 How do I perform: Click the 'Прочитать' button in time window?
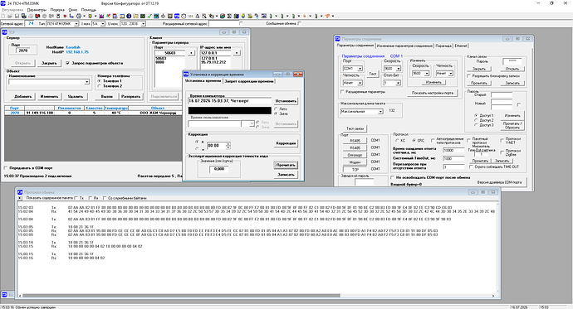[286, 165]
